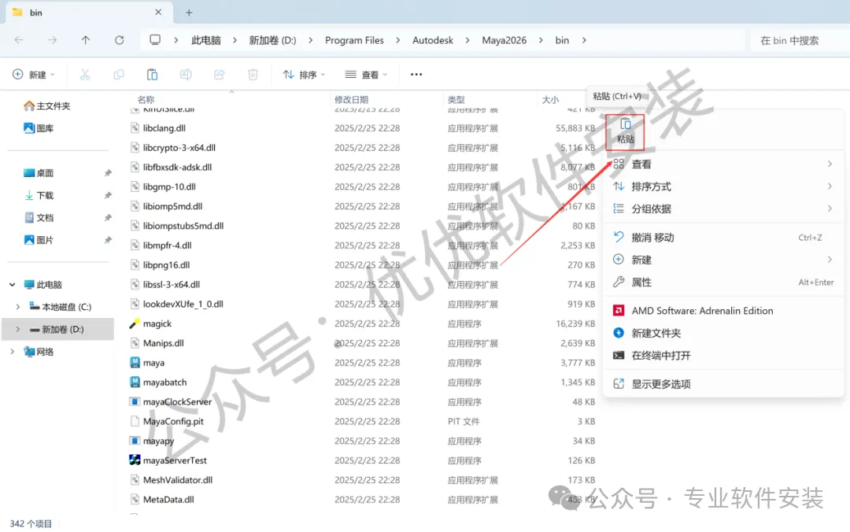Viewport: 850px width, 532px height.
Task: Select the maya application icon
Action: point(135,362)
